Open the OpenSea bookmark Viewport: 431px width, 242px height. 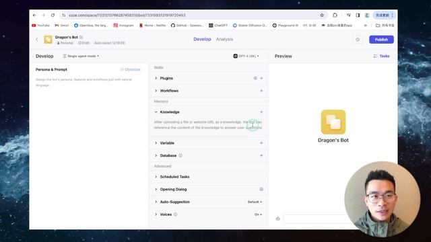(x=91, y=26)
